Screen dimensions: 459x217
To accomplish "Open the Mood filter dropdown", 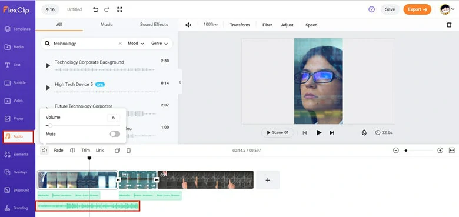I will [136, 44].
